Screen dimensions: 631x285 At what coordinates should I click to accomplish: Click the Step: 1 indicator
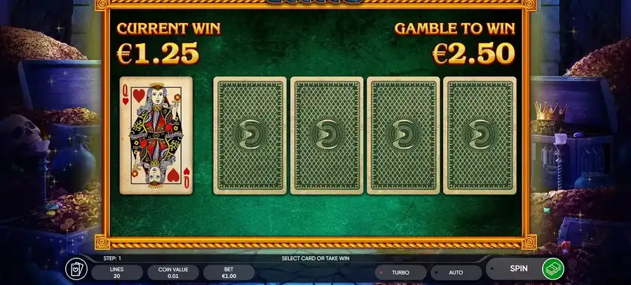tap(112, 258)
